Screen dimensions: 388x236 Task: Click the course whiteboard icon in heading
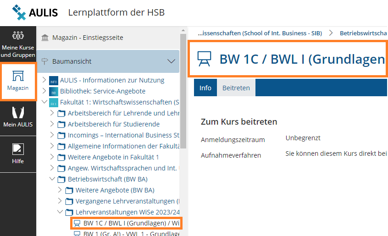(204, 59)
